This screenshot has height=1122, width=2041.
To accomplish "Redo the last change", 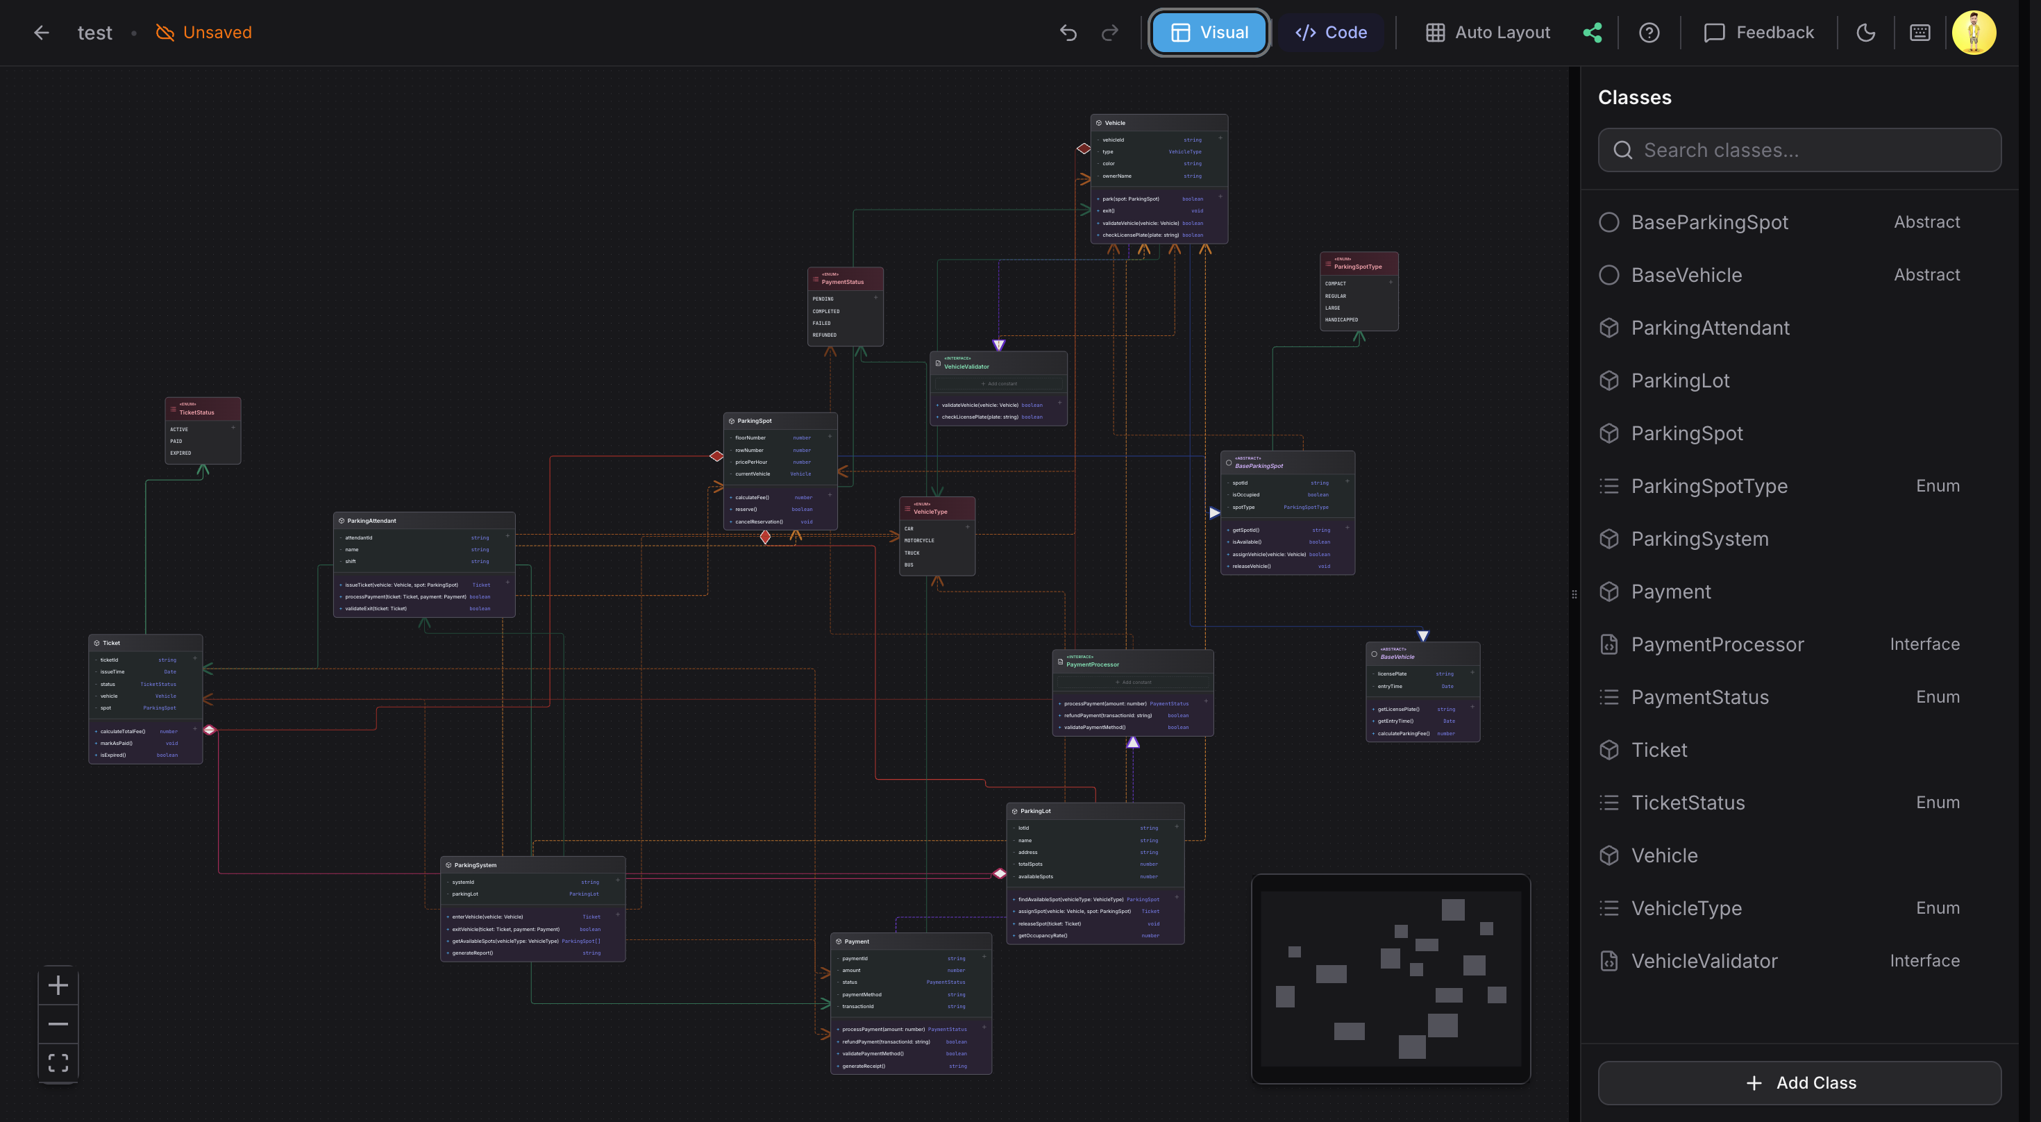I will click(1109, 33).
